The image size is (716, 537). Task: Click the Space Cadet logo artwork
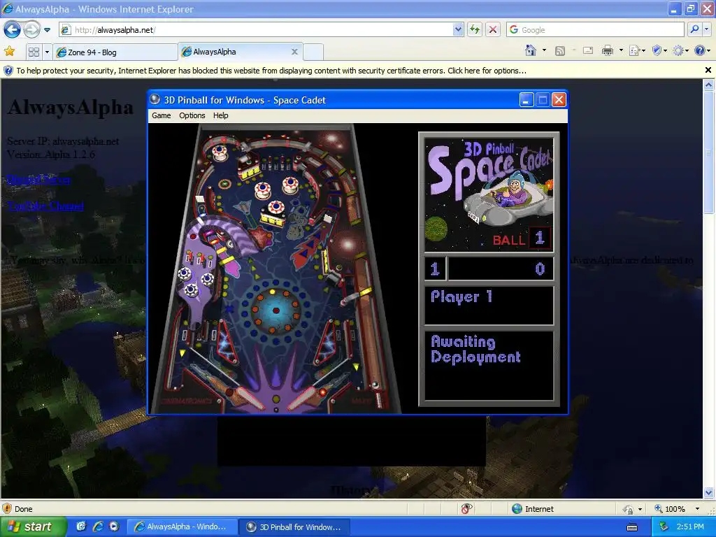[x=489, y=194]
